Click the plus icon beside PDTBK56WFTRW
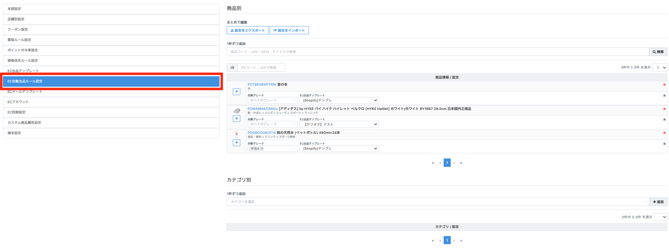The image size is (669, 249). [x=237, y=92]
